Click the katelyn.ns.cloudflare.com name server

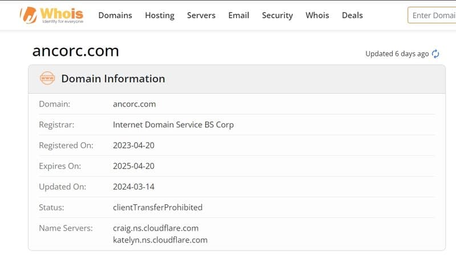tap(160, 240)
